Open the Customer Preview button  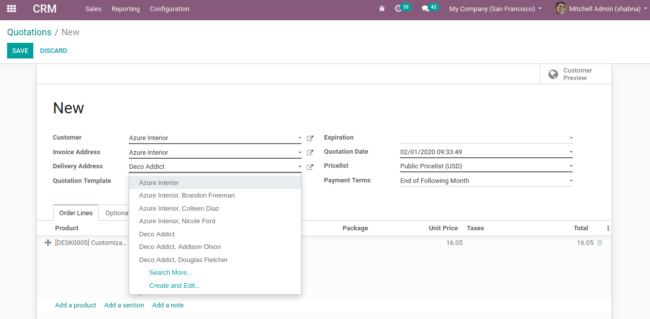tap(575, 74)
